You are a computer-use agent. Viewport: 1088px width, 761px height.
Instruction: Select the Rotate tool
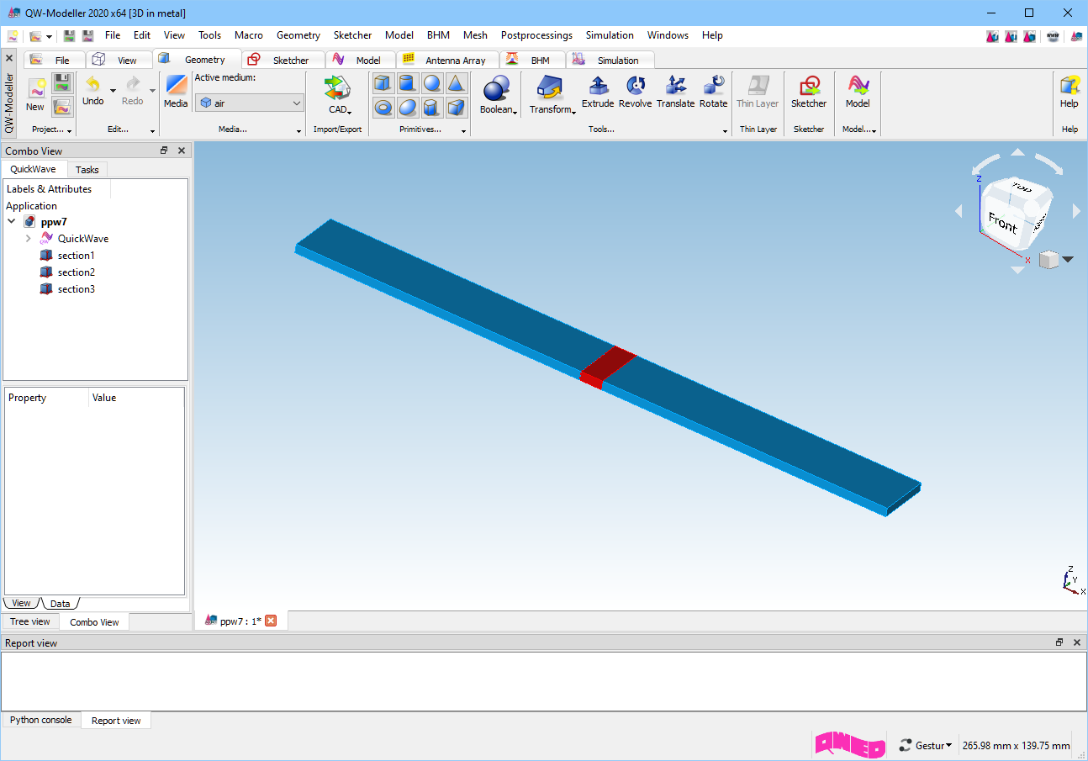click(x=714, y=92)
